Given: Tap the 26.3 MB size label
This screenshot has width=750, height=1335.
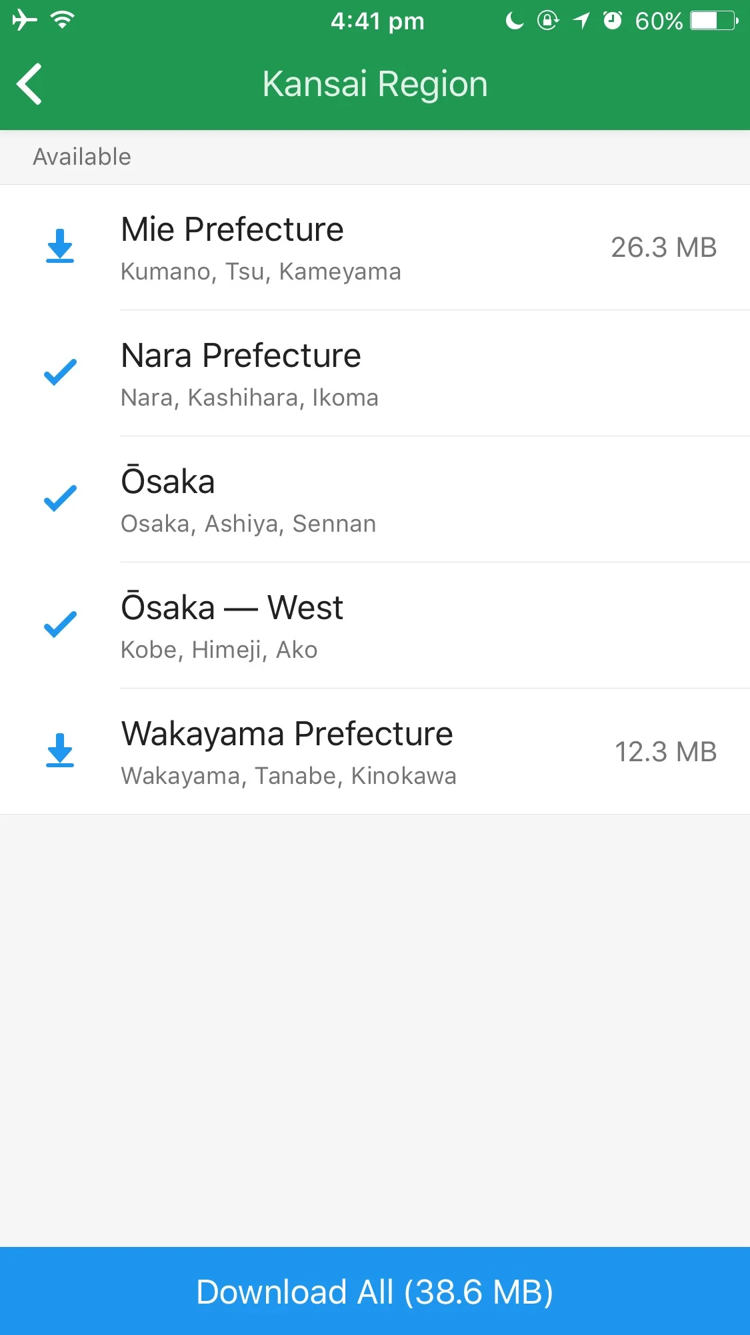Looking at the screenshot, I should click(x=664, y=248).
